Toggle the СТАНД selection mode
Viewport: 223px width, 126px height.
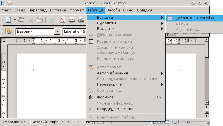coord(89,122)
